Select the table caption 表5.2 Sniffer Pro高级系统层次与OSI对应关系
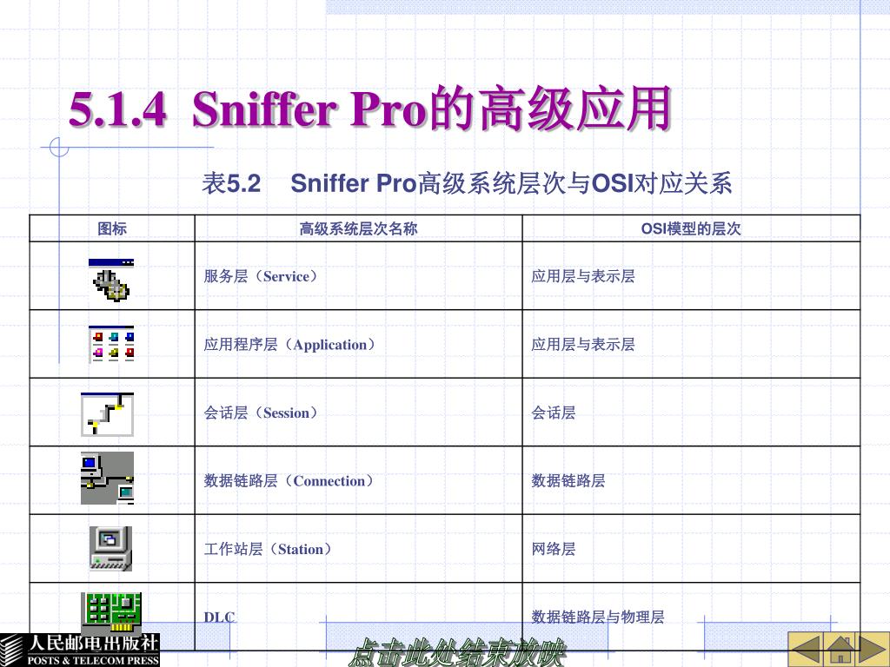Screen dimensions: 890x667 coord(467,183)
